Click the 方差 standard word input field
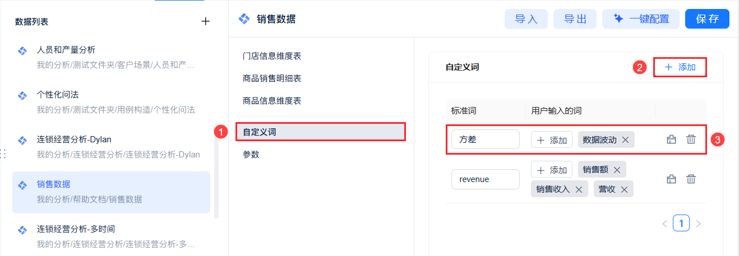Image resolution: width=739 pixels, height=256 pixels. pos(485,139)
